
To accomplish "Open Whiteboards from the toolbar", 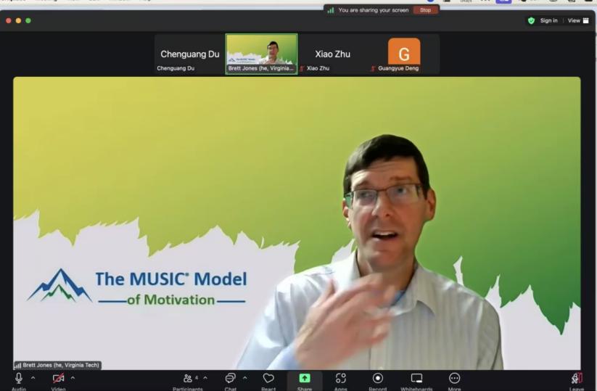I will (x=416, y=379).
